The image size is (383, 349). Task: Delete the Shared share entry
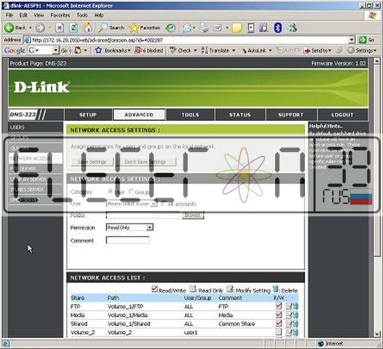tap(295, 324)
